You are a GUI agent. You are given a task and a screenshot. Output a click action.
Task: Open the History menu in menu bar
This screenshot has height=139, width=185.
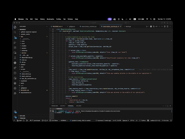[x=42, y=19]
